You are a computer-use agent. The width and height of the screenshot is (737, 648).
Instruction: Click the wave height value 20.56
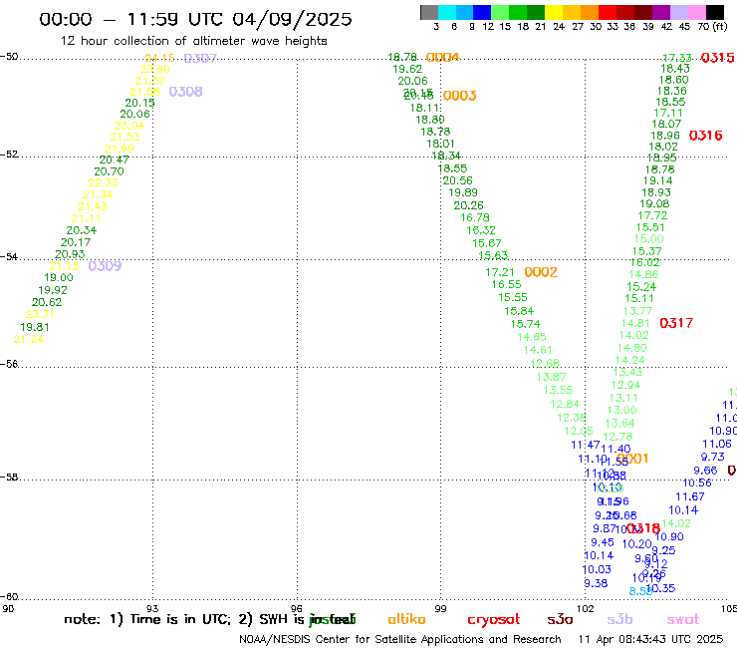click(458, 180)
